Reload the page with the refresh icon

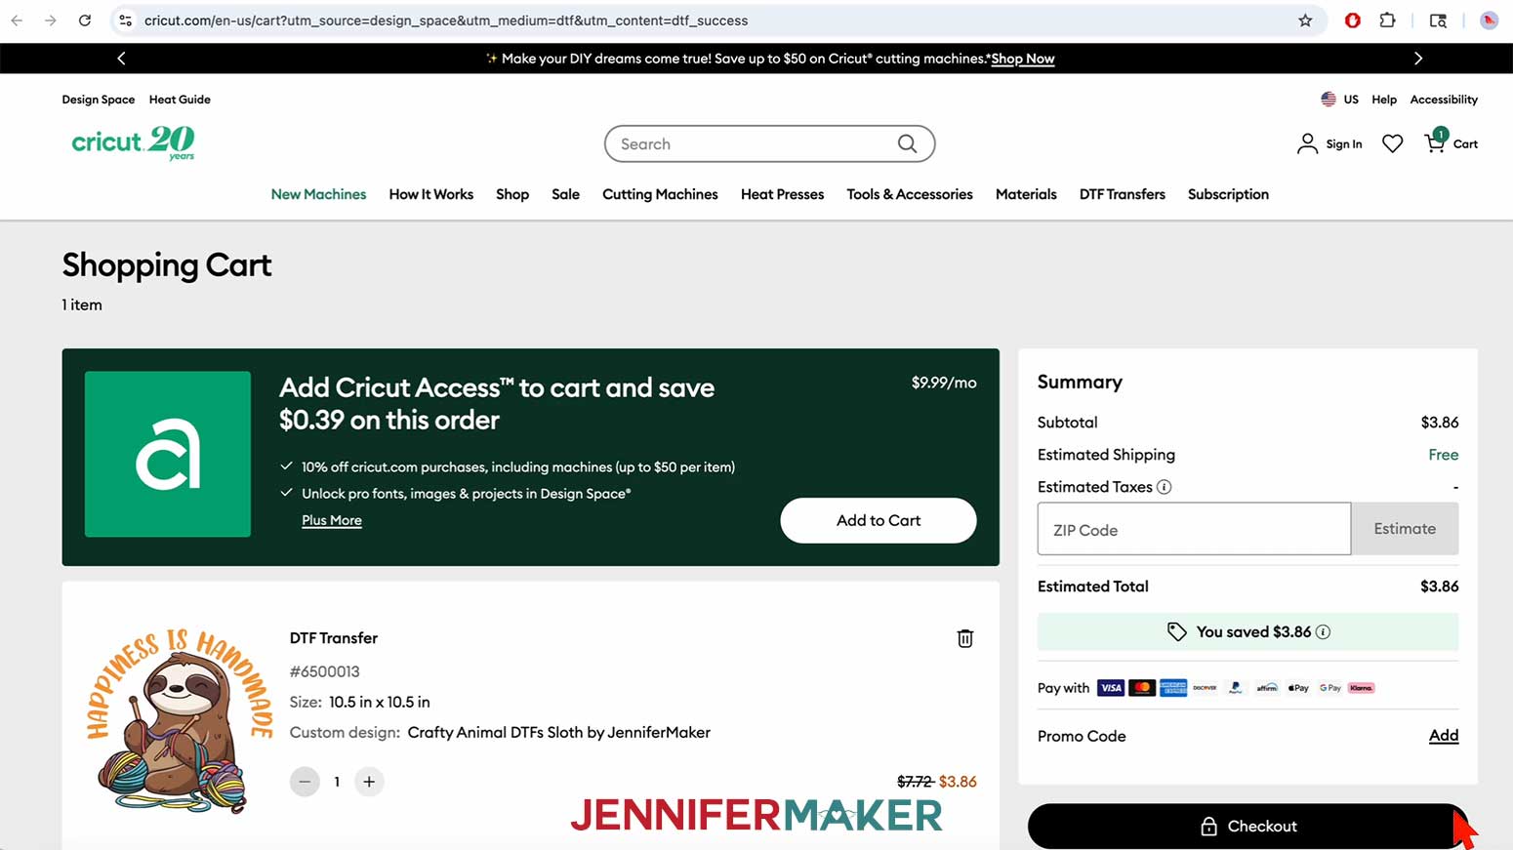(x=85, y=20)
